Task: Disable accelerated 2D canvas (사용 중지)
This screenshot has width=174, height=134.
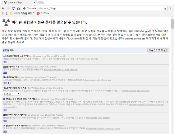Action: coord(7,83)
